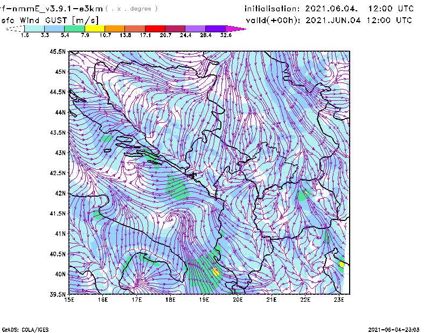This screenshot has width=431, height=333.
Task: Click the model name 'nmmE_v3.9.1-e3km' text
Action: [58, 9]
